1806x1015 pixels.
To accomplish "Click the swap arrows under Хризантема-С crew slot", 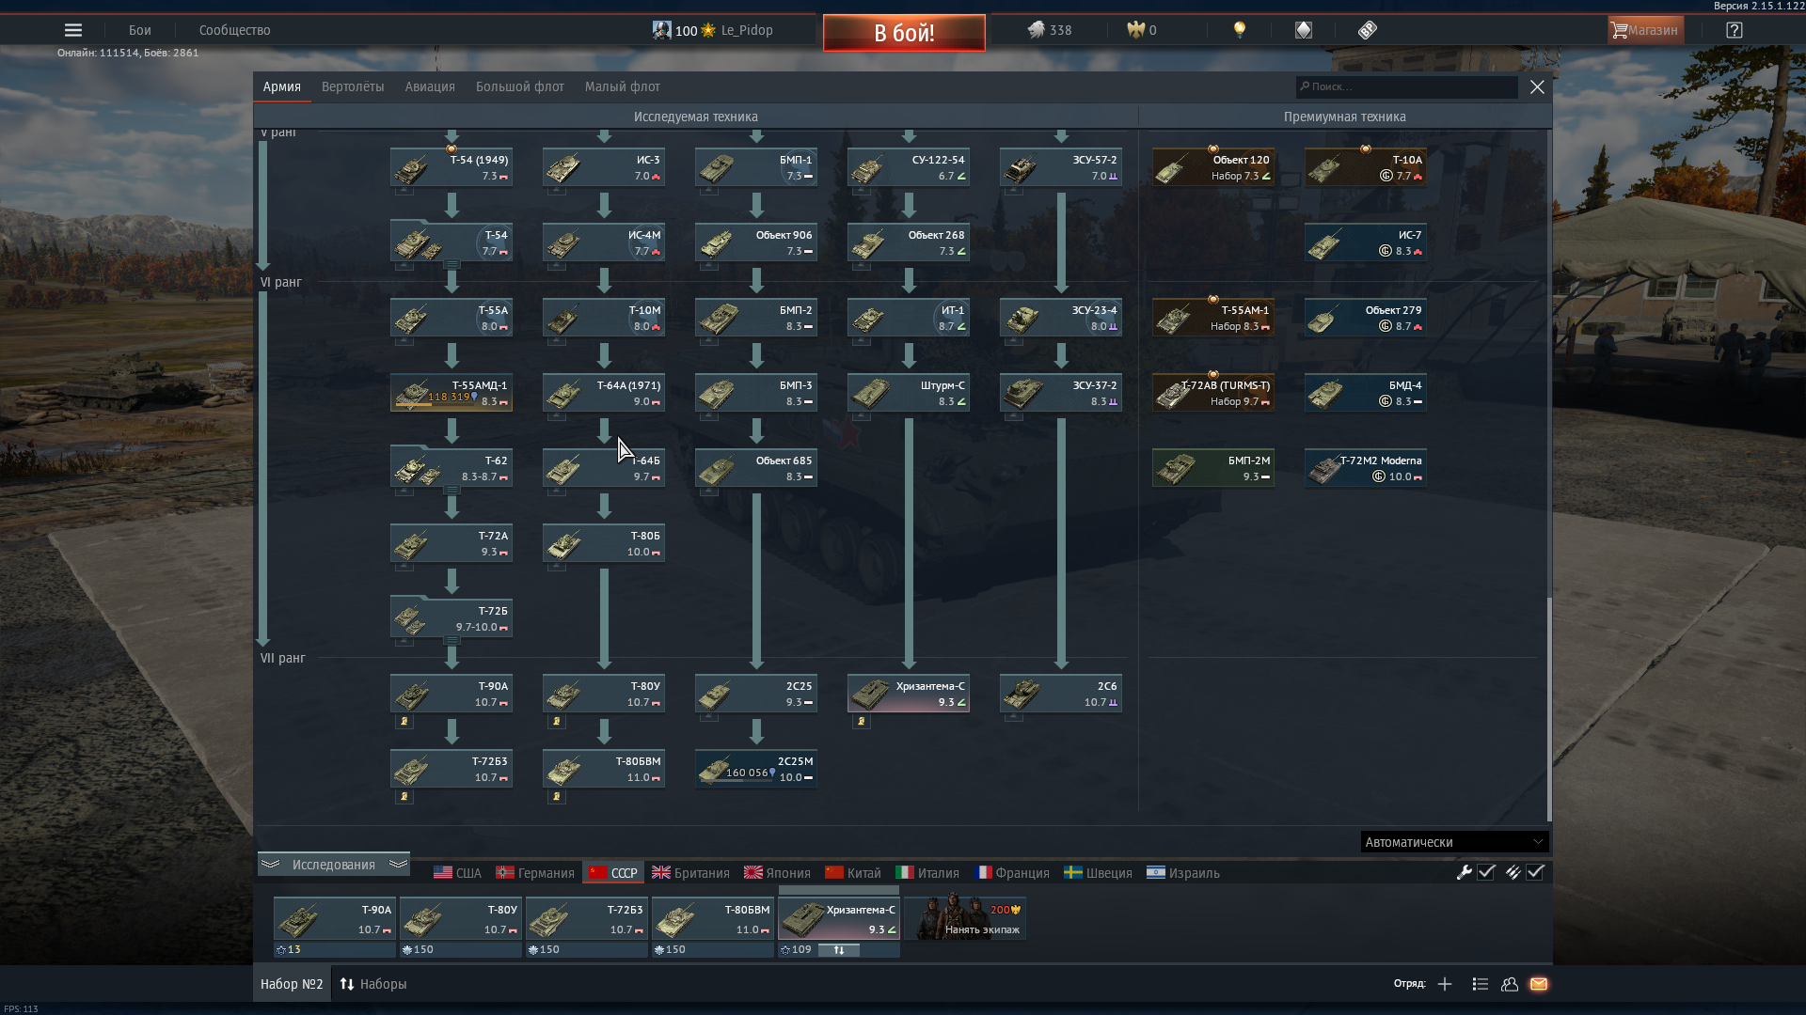I will coord(839,950).
